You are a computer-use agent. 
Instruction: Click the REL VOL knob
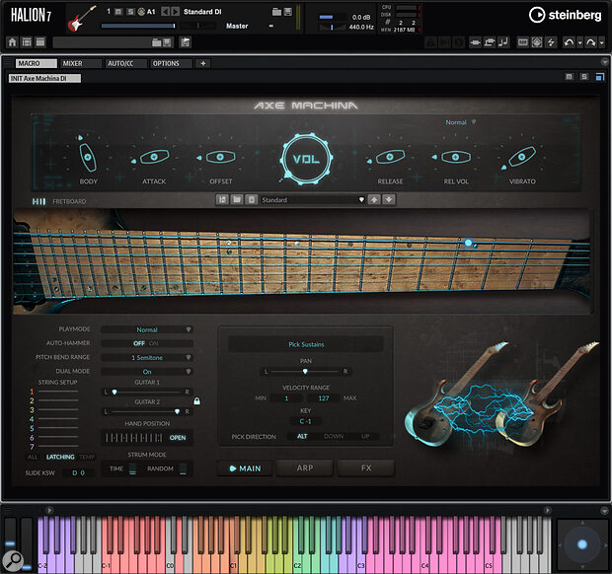(455, 157)
